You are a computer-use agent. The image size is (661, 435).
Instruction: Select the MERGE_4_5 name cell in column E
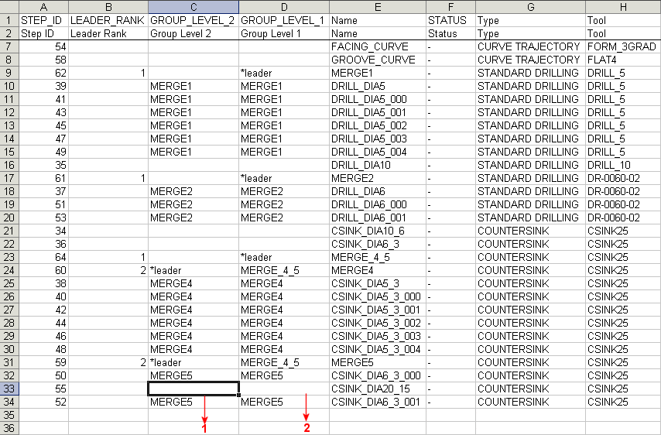click(x=377, y=257)
